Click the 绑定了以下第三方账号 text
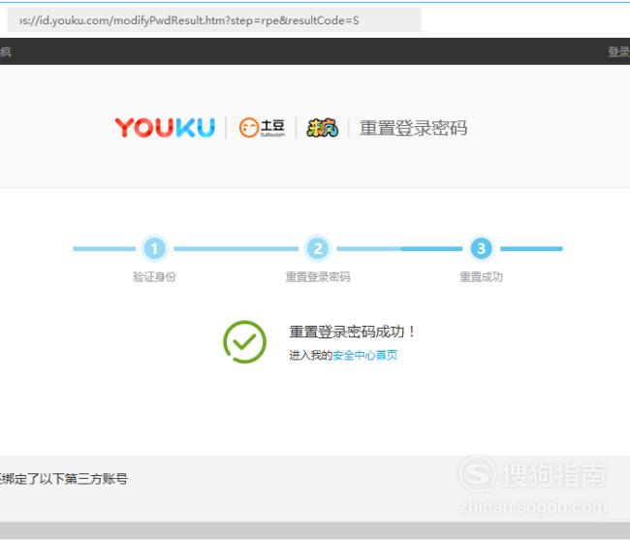The image size is (630, 540). [63, 479]
